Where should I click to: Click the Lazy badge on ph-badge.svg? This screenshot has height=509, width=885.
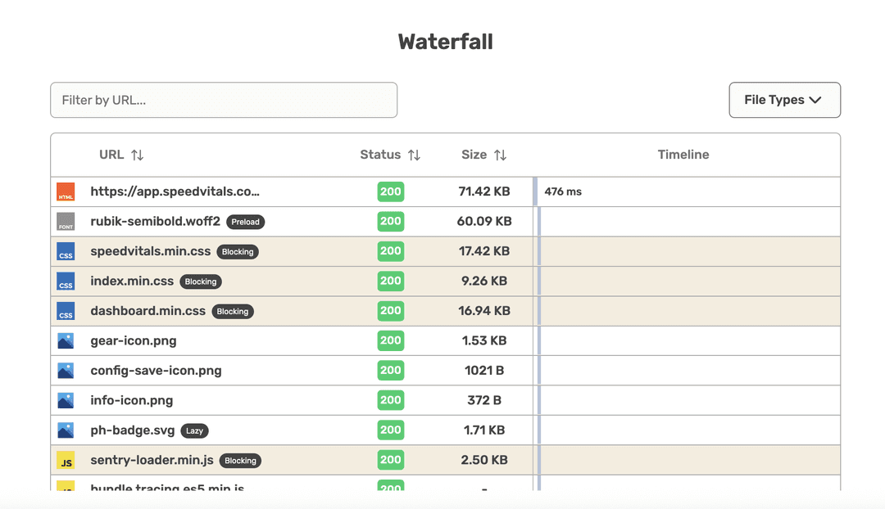click(194, 430)
